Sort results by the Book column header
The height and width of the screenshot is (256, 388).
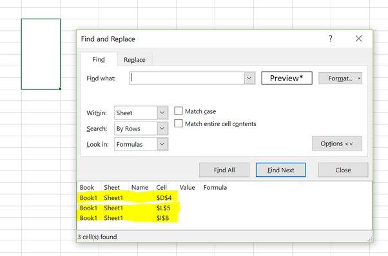coord(89,187)
